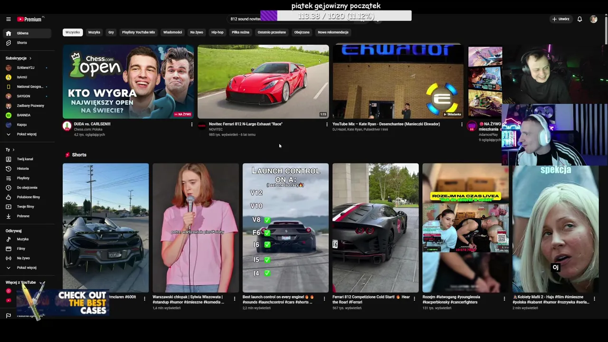The image size is (608, 342).
Task: Play the Chess.com Open video thumbnail
Action: [128, 82]
